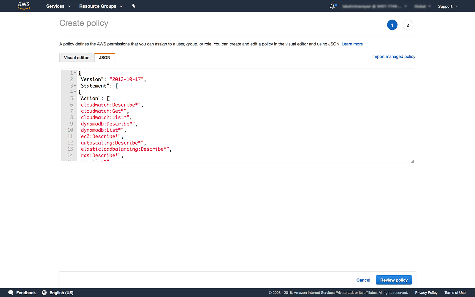
Task: Click inside the JSON editor on the Version line
Action: point(178,79)
